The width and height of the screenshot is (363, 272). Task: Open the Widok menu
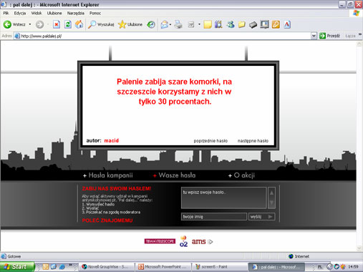pyautogui.click(x=37, y=13)
